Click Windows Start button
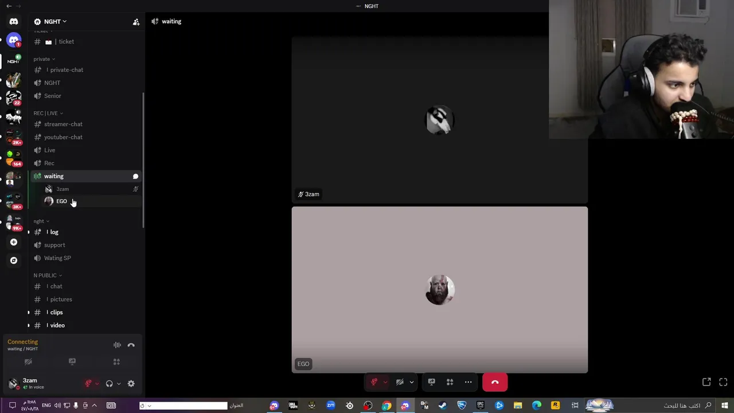The width and height of the screenshot is (734, 413). 725,406
